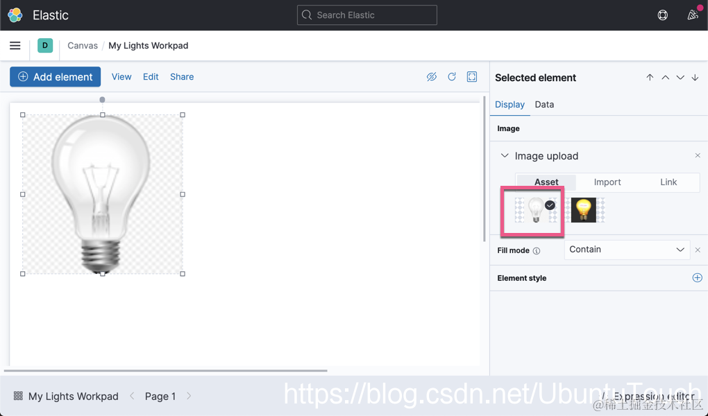
Task: Toggle hide edit controls eye icon
Action: point(432,77)
